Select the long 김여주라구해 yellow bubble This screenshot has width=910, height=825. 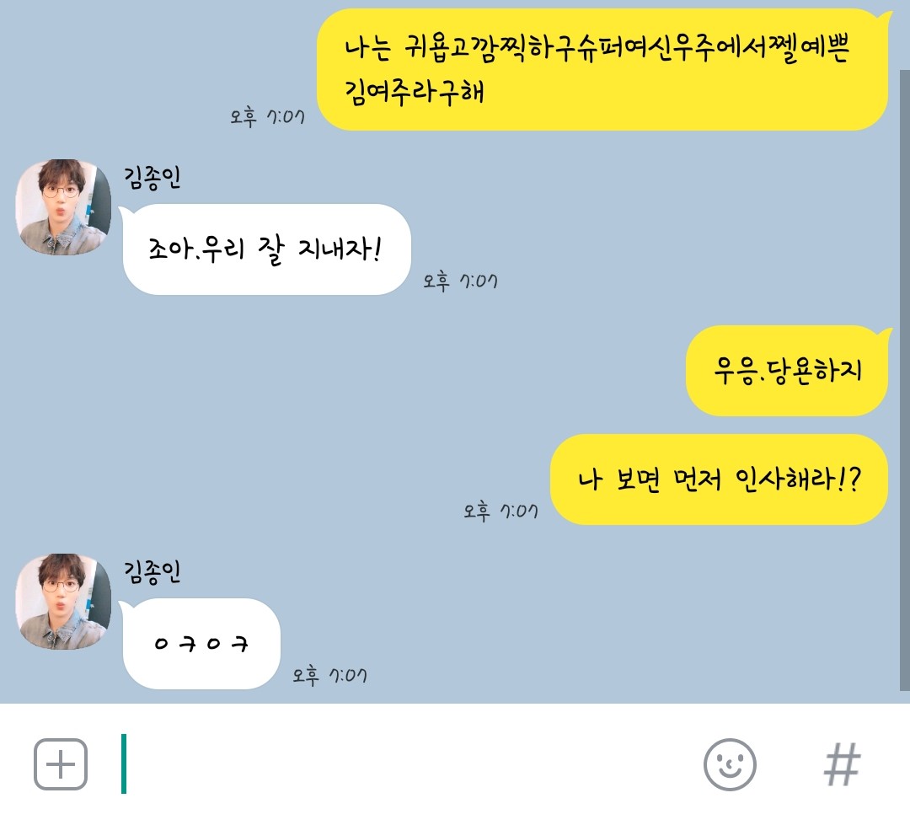[603, 70]
